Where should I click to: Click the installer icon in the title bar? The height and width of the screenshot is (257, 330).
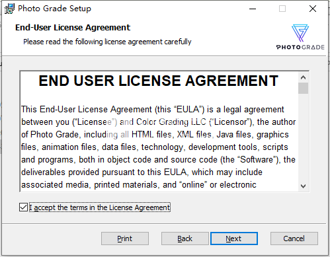pos(9,9)
